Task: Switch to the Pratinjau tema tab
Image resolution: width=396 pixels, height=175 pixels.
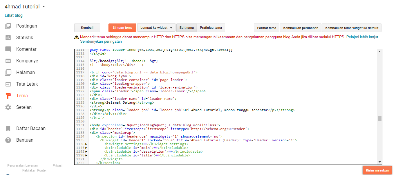Action: click(211, 28)
